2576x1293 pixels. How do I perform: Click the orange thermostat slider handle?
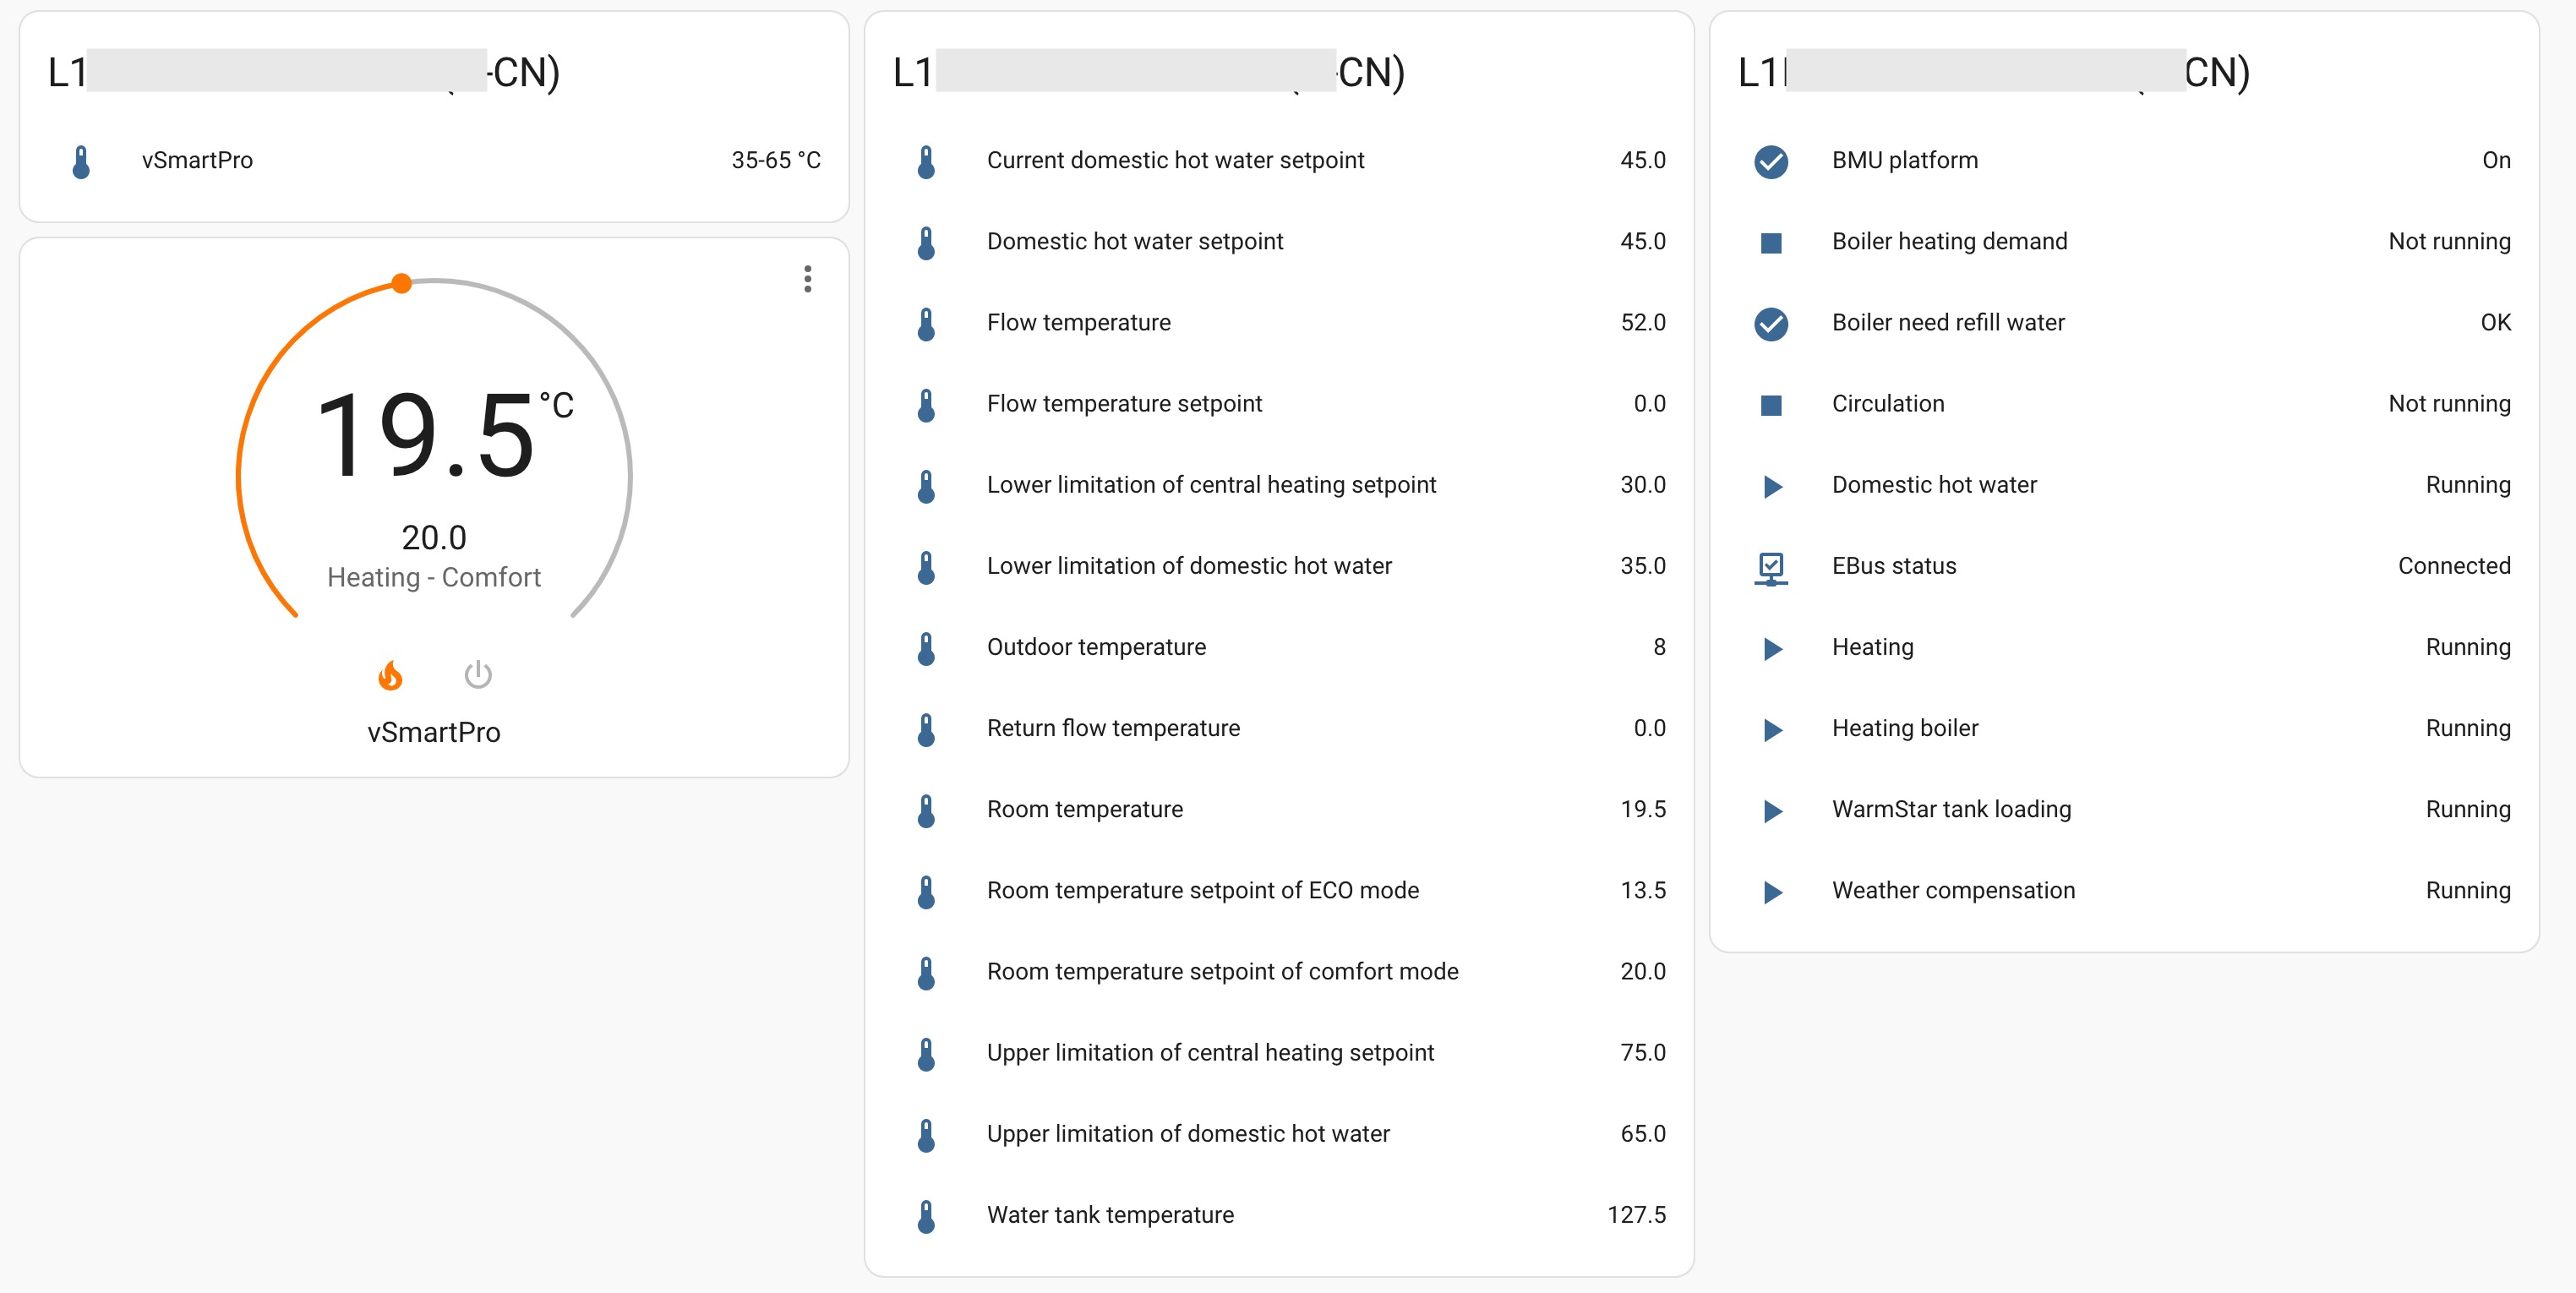click(x=402, y=284)
